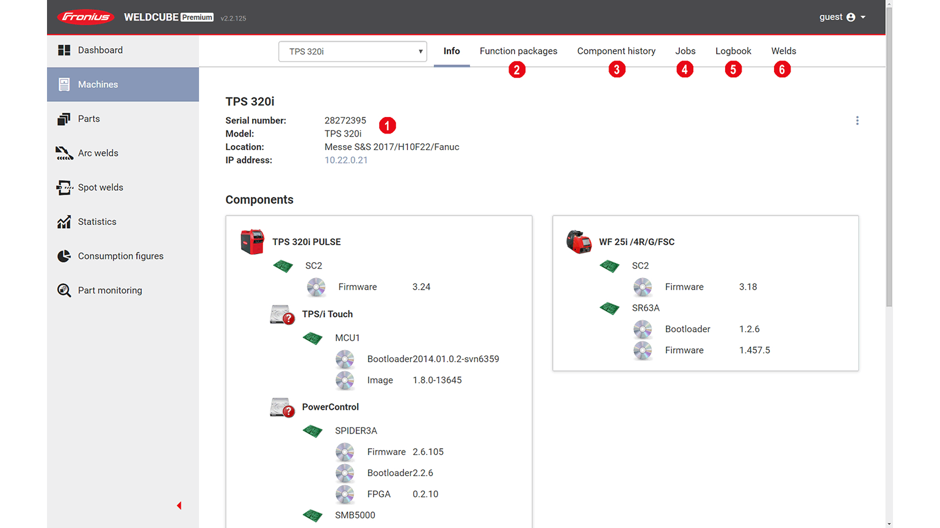Click the Dashboard grid icon in sidebar
940x528 pixels.
click(x=64, y=50)
